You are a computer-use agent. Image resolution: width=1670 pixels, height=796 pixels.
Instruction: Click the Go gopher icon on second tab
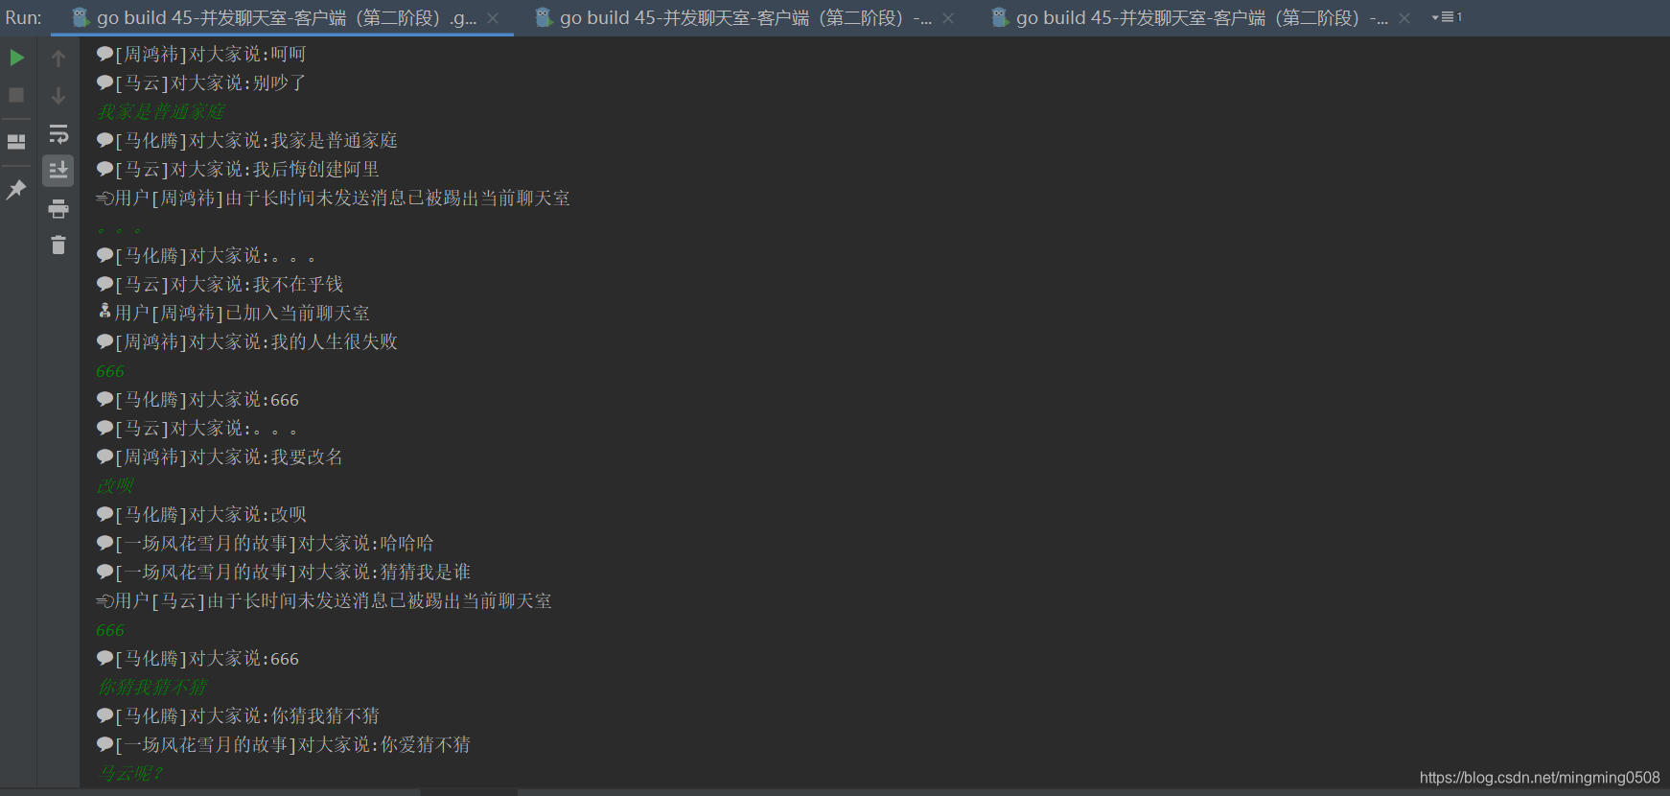pyautogui.click(x=544, y=17)
